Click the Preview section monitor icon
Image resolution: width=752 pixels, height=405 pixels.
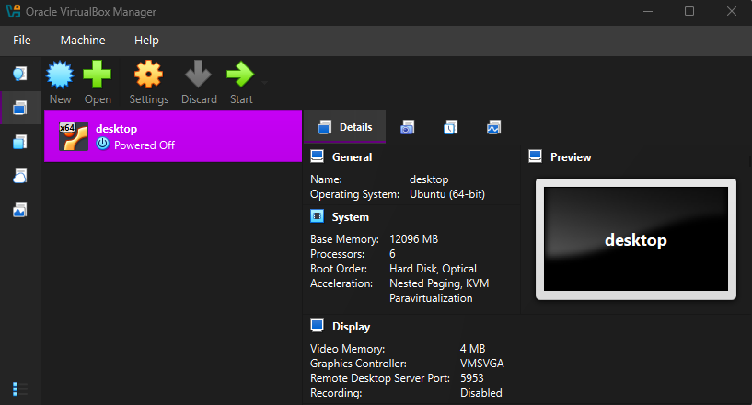(x=535, y=156)
